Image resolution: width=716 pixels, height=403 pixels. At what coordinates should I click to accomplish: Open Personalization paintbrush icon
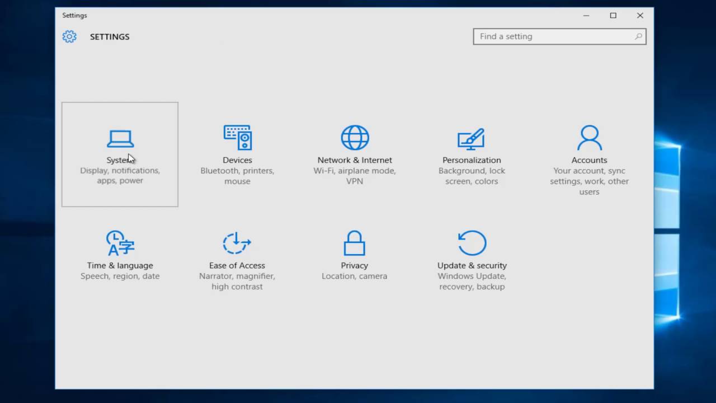pyautogui.click(x=471, y=139)
